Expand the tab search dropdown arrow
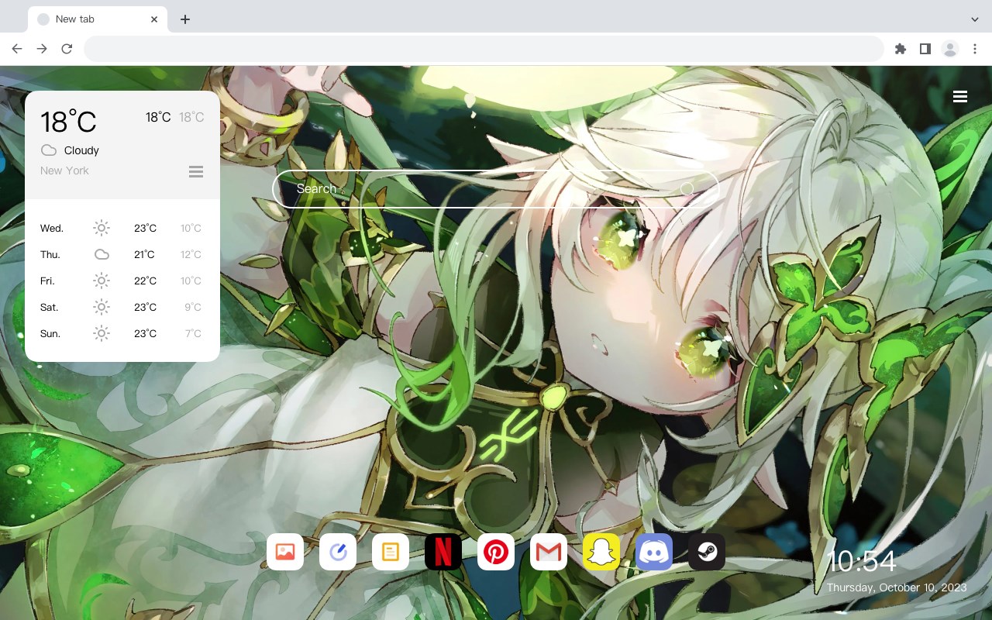 [x=975, y=19]
